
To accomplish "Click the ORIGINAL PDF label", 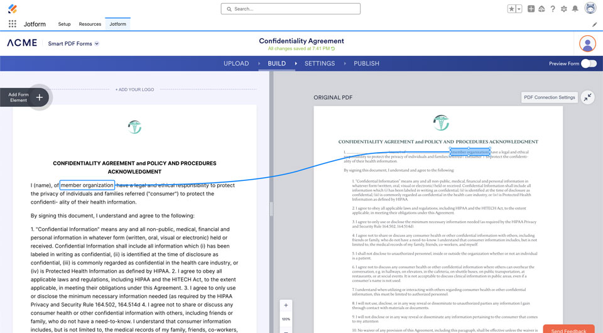I will [333, 97].
